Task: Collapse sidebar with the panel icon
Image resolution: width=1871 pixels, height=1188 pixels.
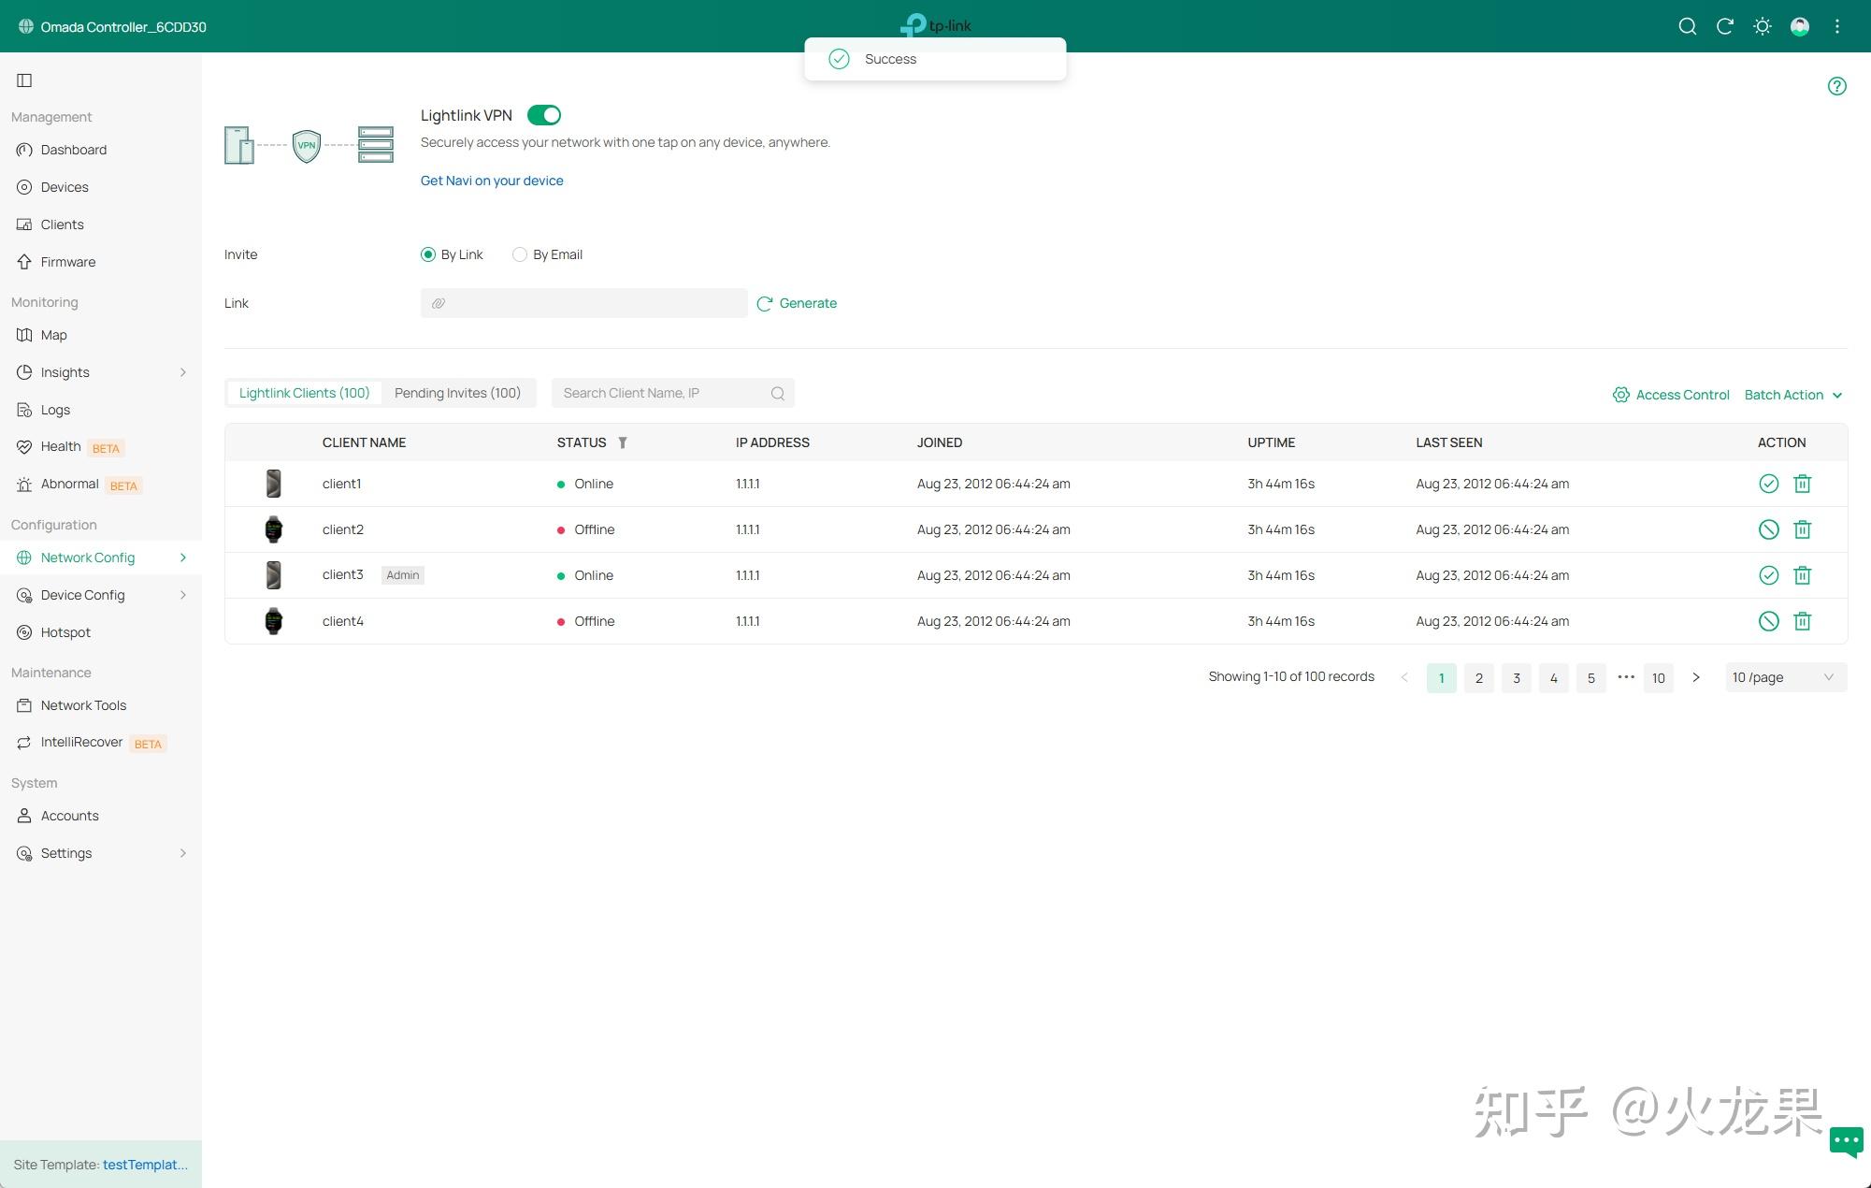Action: (x=24, y=80)
